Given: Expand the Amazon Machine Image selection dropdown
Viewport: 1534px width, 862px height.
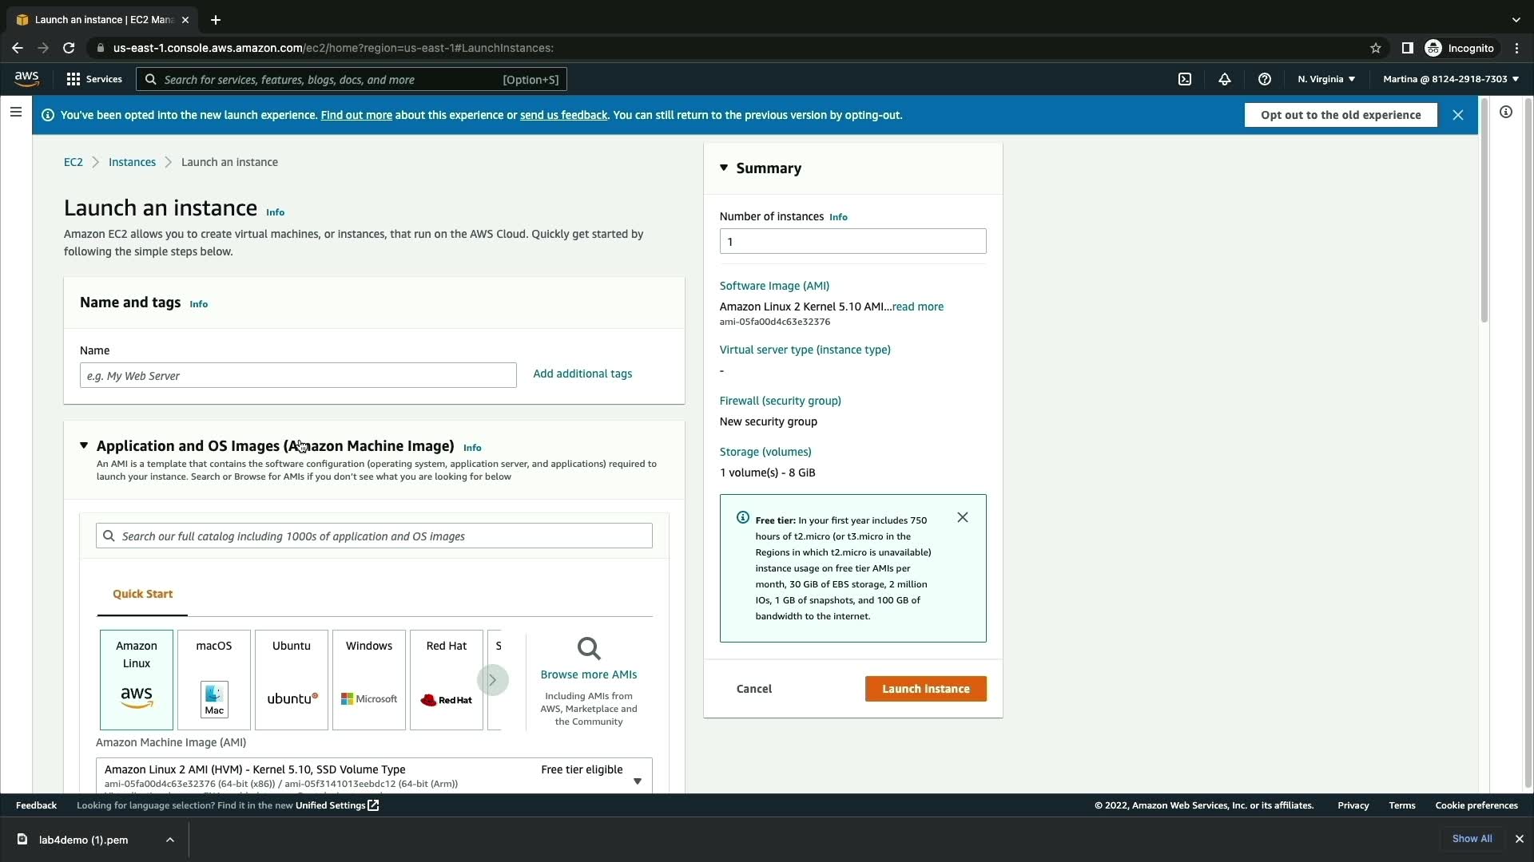Looking at the screenshot, I should tap(637, 781).
